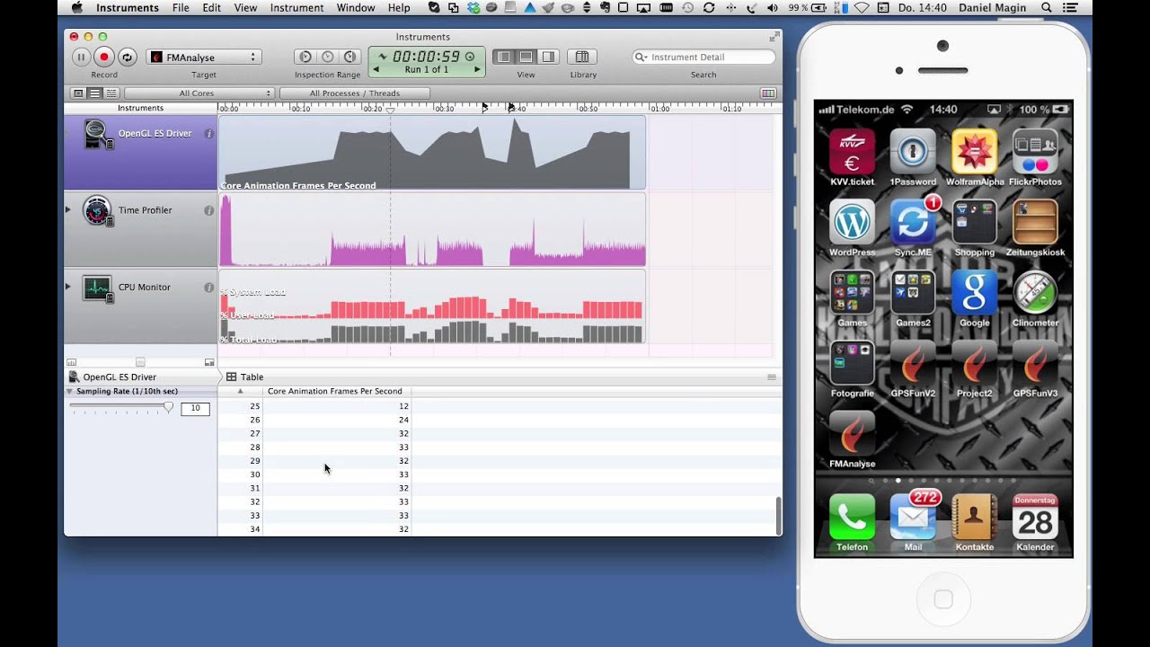
Task: Select the CPU Monitor instrument icon
Action: (97, 288)
